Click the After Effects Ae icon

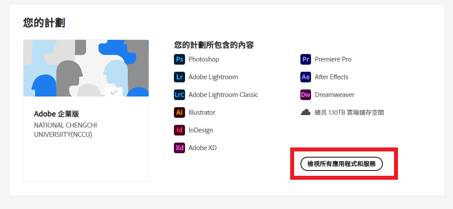pyautogui.click(x=306, y=77)
